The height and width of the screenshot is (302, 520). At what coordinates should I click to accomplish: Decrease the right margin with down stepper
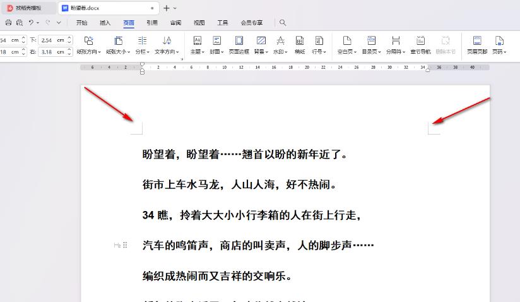tap(69, 54)
